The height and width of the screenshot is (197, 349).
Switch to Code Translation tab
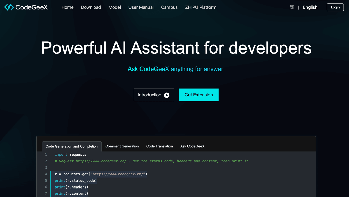point(159,146)
